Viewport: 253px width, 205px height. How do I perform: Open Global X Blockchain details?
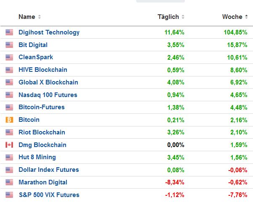click(x=48, y=82)
